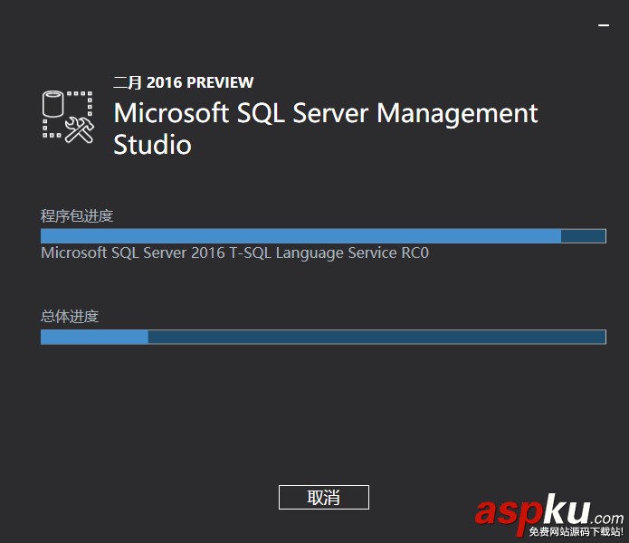Click the word Management in the title
The width and height of the screenshot is (629, 543).
(457, 114)
